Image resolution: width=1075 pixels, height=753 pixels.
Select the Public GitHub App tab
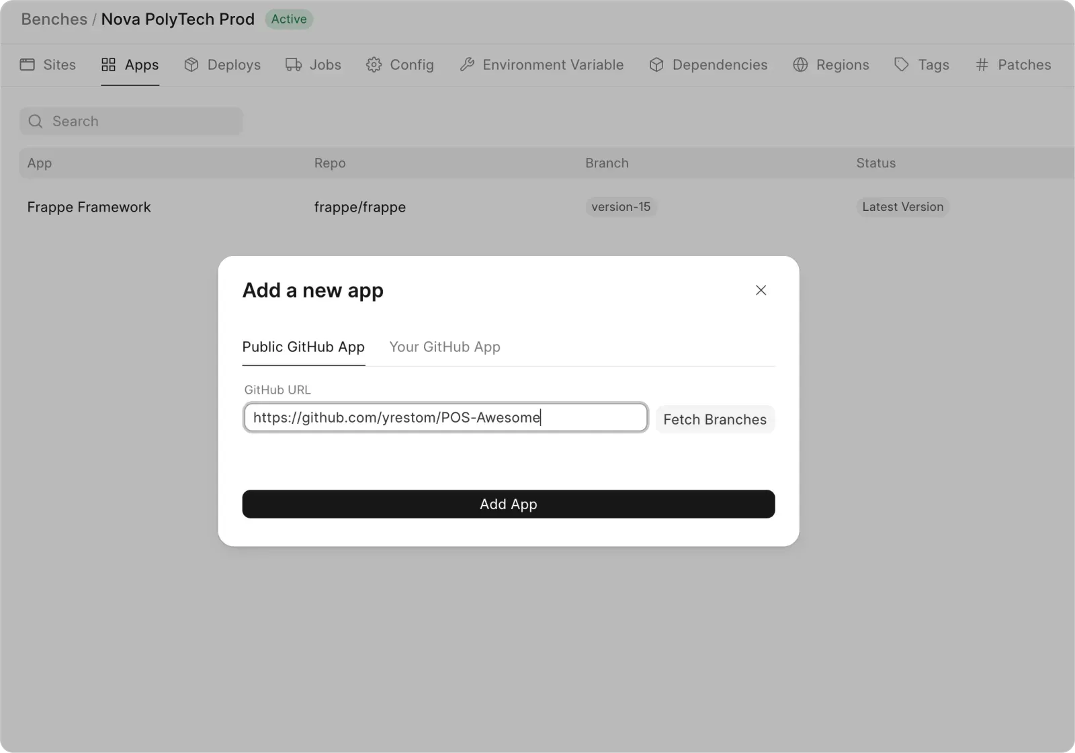click(303, 347)
